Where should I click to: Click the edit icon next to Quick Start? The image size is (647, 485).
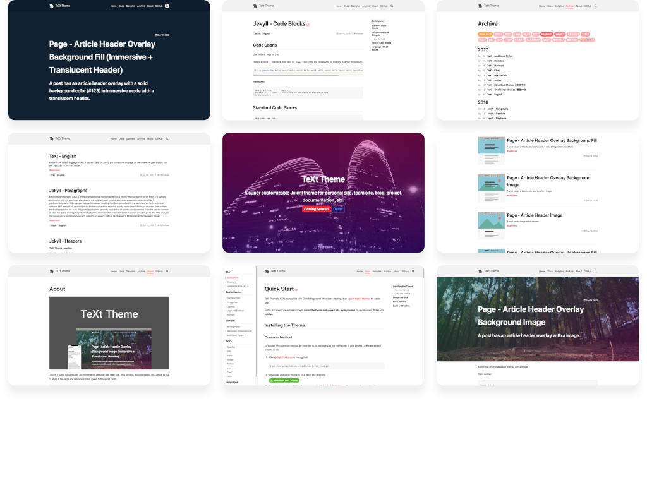296,289
